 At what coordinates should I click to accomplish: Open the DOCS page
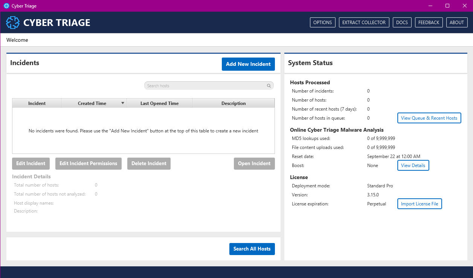pos(402,23)
